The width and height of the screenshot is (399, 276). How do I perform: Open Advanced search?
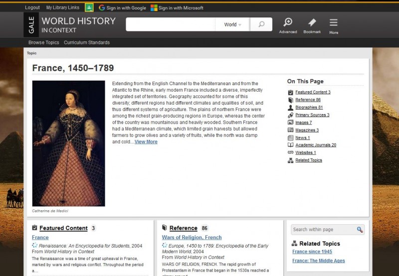(x=288, y=25)
